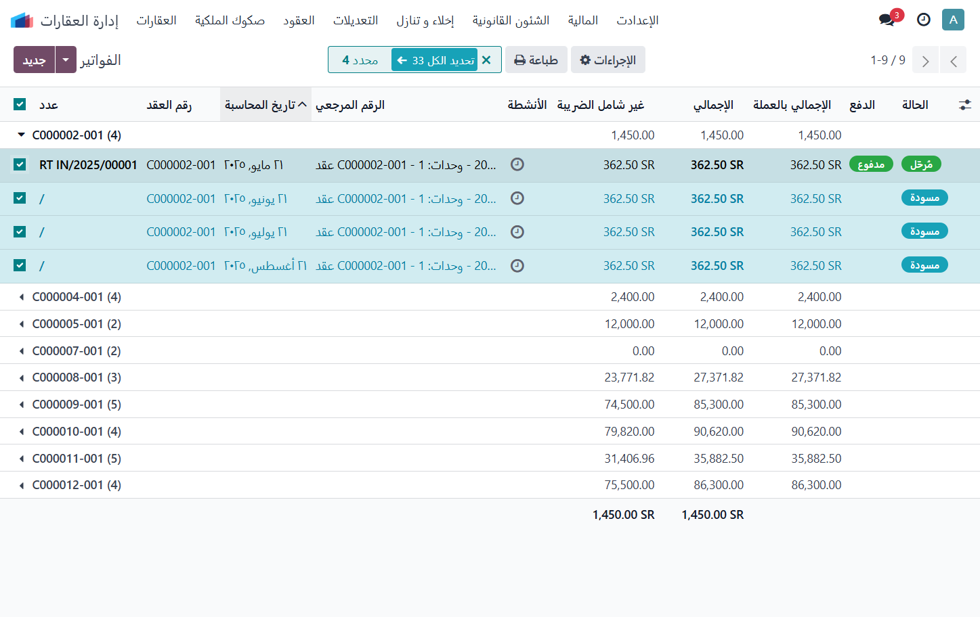Image resolution: width=980 pixels, height=617 pixels.
Task: Open the الشئون القانونية menu
Action: tap(511, 20)
